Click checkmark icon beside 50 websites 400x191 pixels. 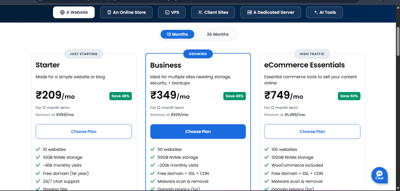click(x=152, y=149)
